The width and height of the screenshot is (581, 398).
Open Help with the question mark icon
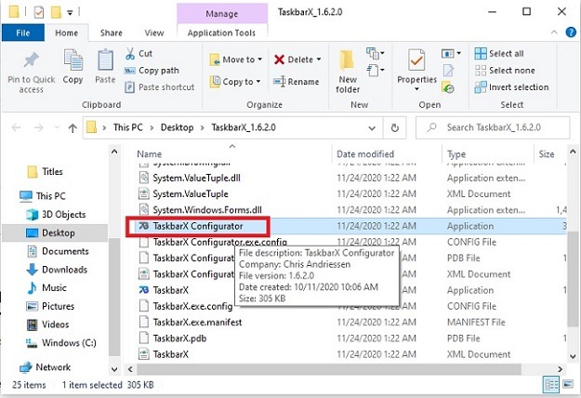[571, 33]
